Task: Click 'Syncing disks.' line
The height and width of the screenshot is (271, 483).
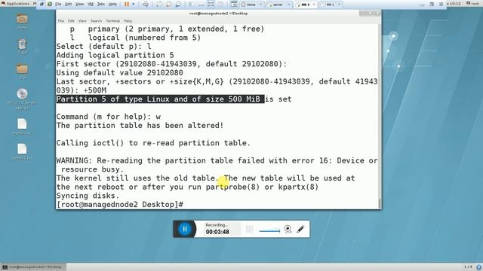Action: [x=88, y=196]
